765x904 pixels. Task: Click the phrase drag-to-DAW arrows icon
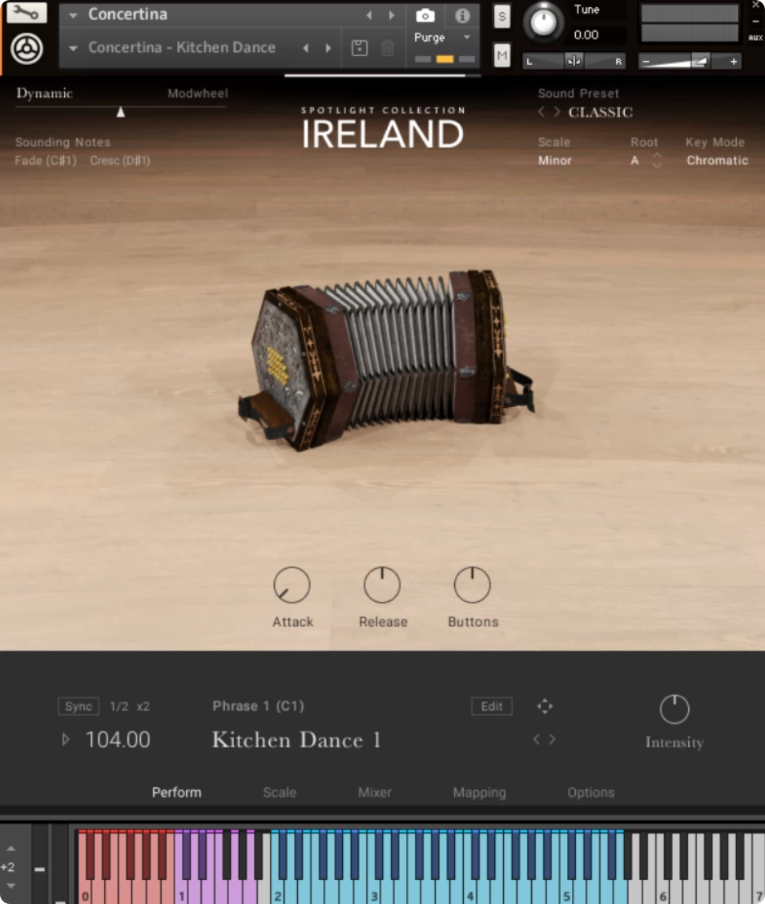coord(545,706)
